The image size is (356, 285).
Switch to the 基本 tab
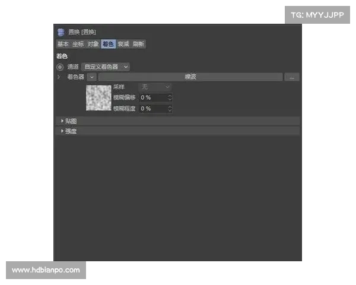63,44
